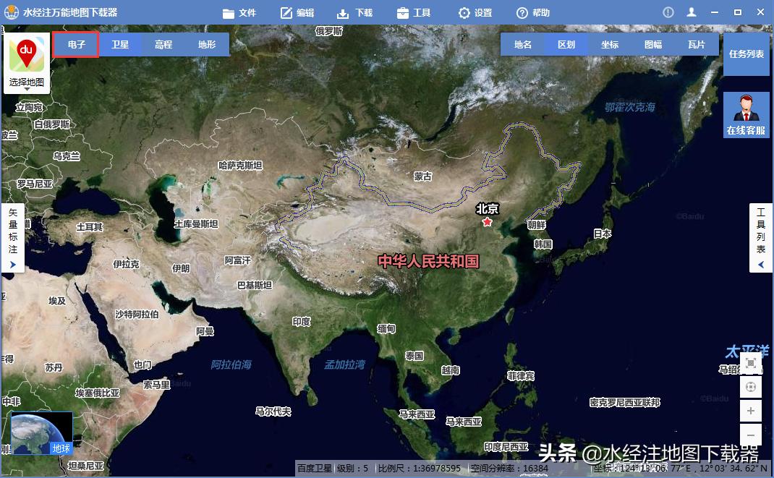Select the Baidu map provider icon
The width and height of the screenshot is (774, 478).
(x=26, y=54)
